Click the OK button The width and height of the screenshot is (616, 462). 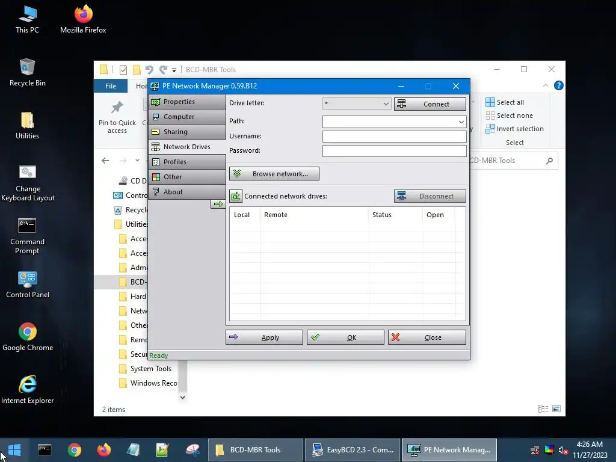(345, 337)
